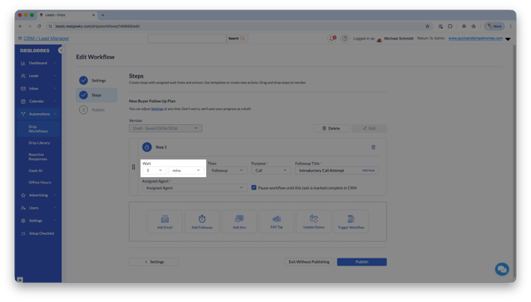
Task: Grab the Step 1 drag handle
Action: 133,167
